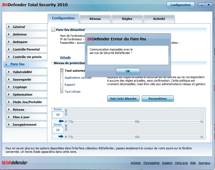Screen dimensions: 215x170
Task: Click the Voir Liste blanche button
Action: pos(123,99)
